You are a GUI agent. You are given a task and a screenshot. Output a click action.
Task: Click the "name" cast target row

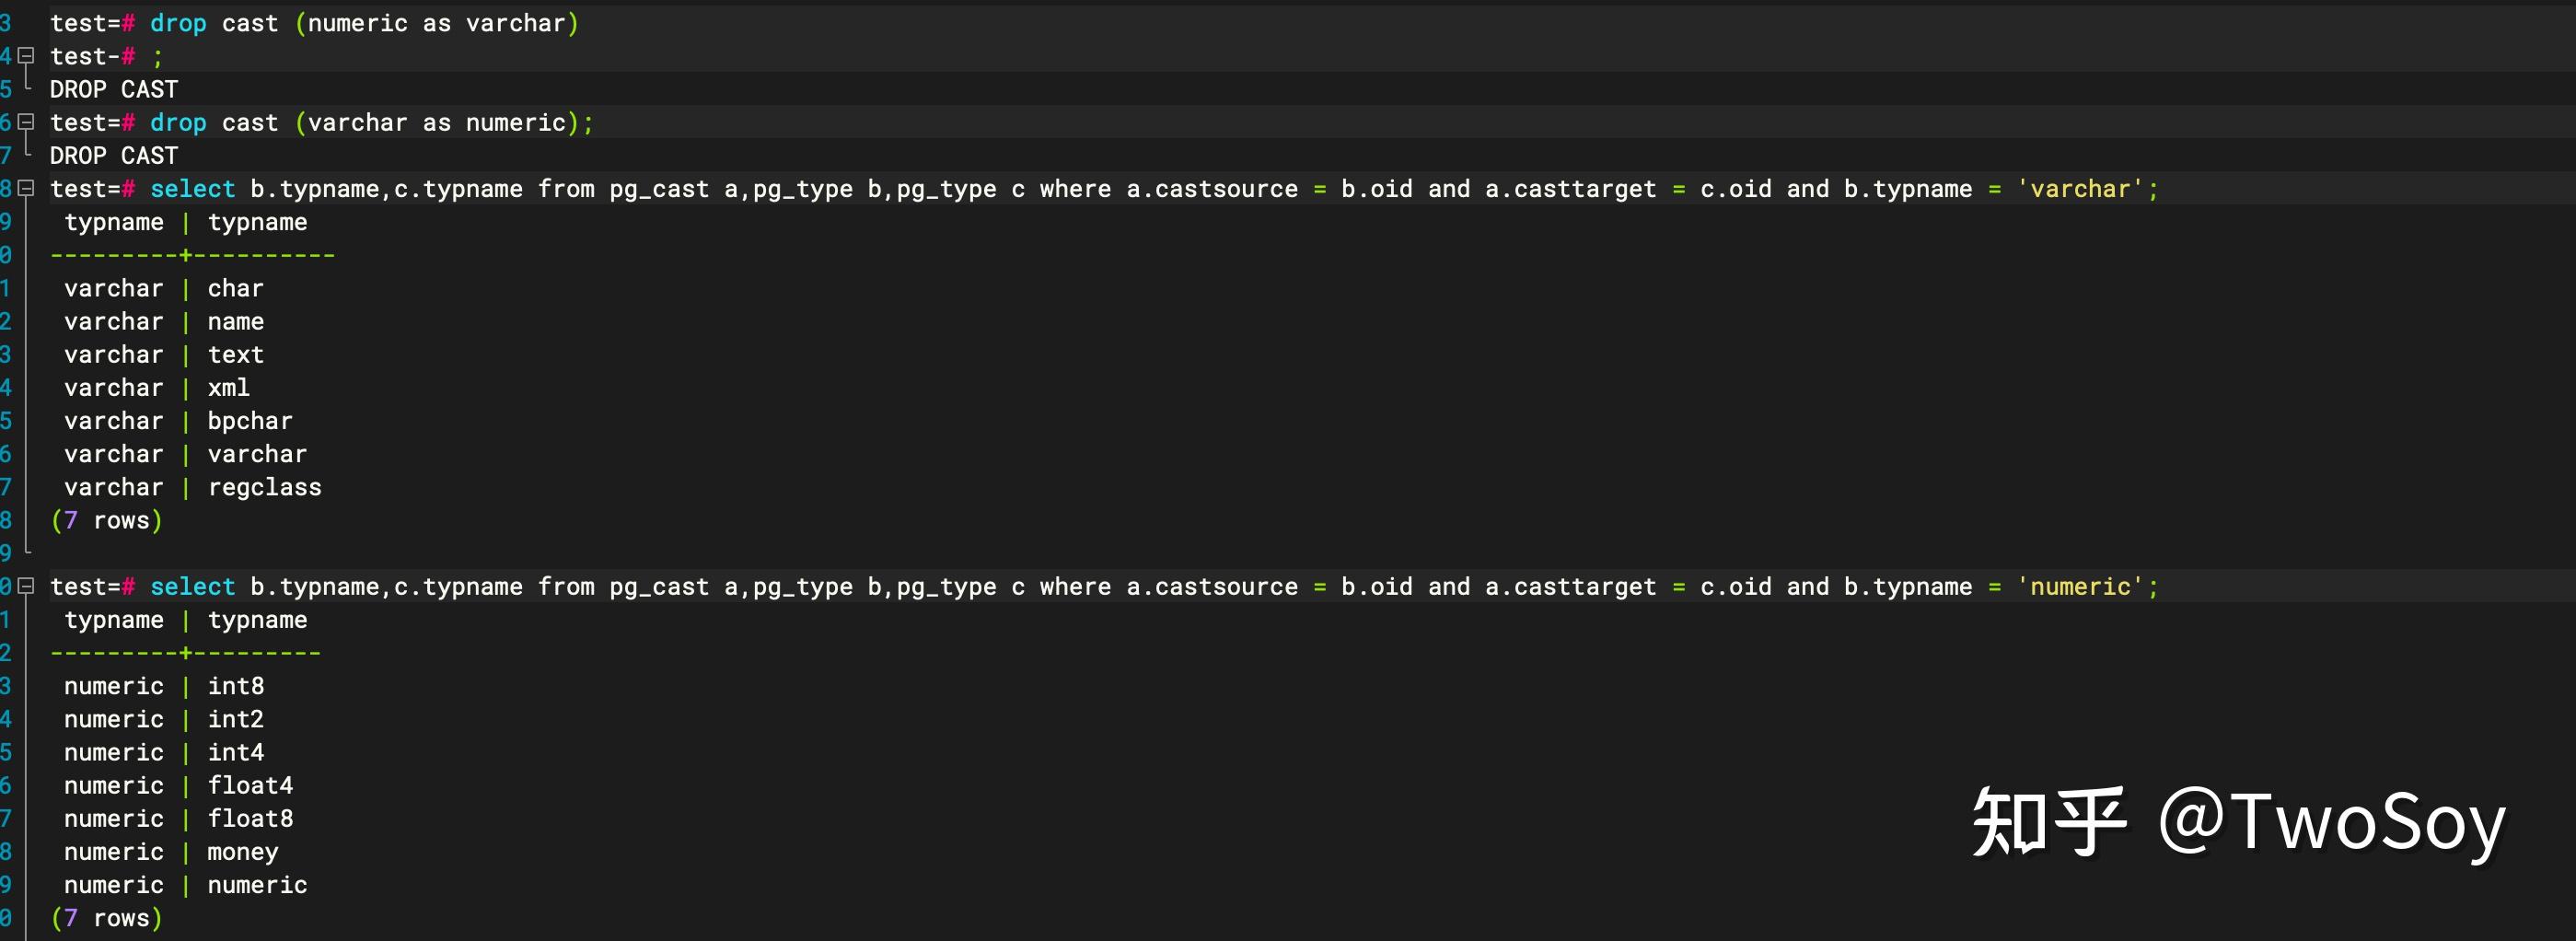[235, 322]
